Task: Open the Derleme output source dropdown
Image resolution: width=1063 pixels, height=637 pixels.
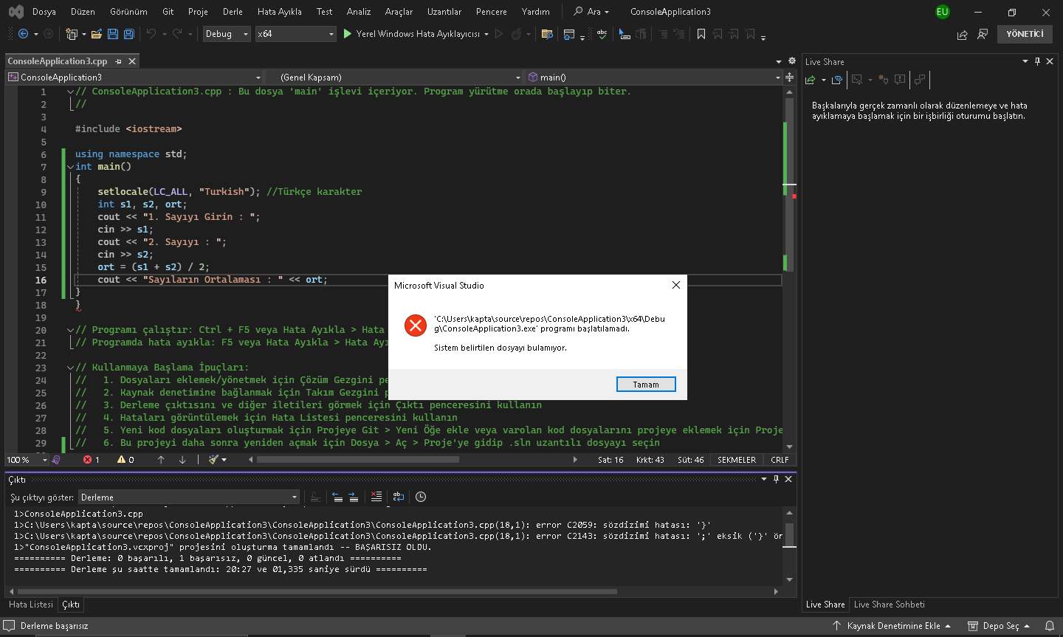Action: coord(189,497)
